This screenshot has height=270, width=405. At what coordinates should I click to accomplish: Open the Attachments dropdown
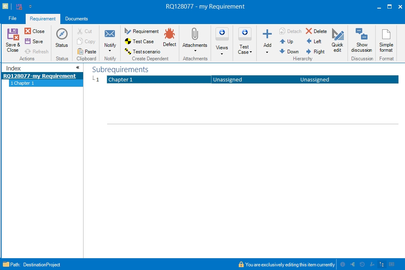click(195, 50)
